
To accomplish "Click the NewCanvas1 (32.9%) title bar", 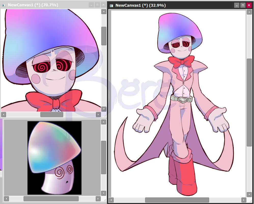I will coord(178,5).
